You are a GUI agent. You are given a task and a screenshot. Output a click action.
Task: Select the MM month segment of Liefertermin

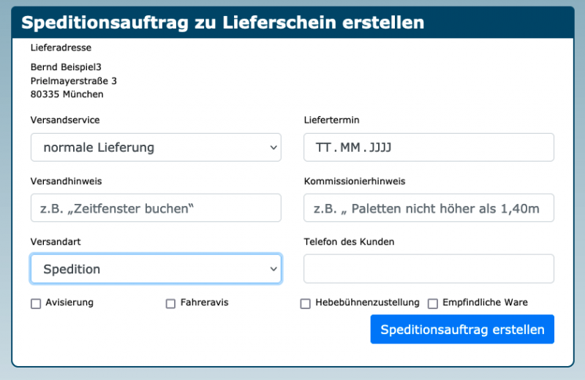[350, 148]
